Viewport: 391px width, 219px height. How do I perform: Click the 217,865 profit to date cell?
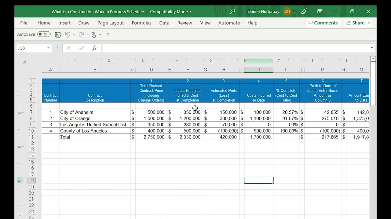pos(323,137)
